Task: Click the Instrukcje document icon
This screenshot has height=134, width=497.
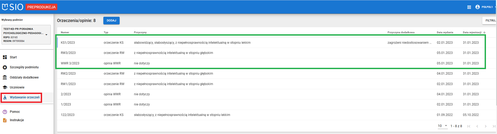Action: coord(5,120)
